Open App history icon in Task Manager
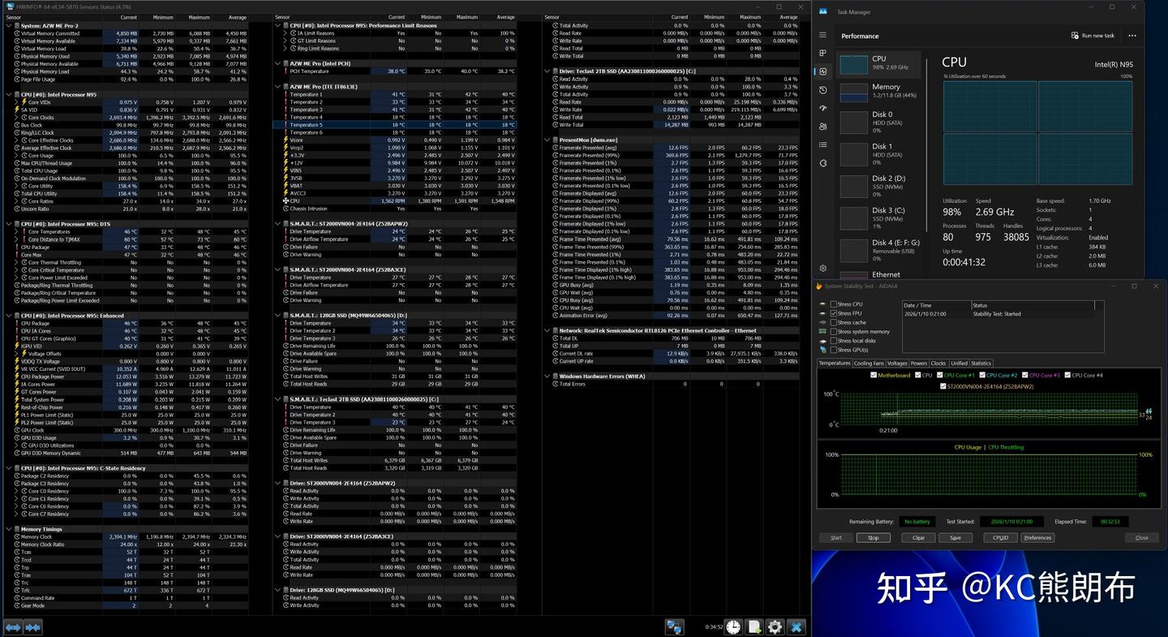 click(x=822, y=90)
